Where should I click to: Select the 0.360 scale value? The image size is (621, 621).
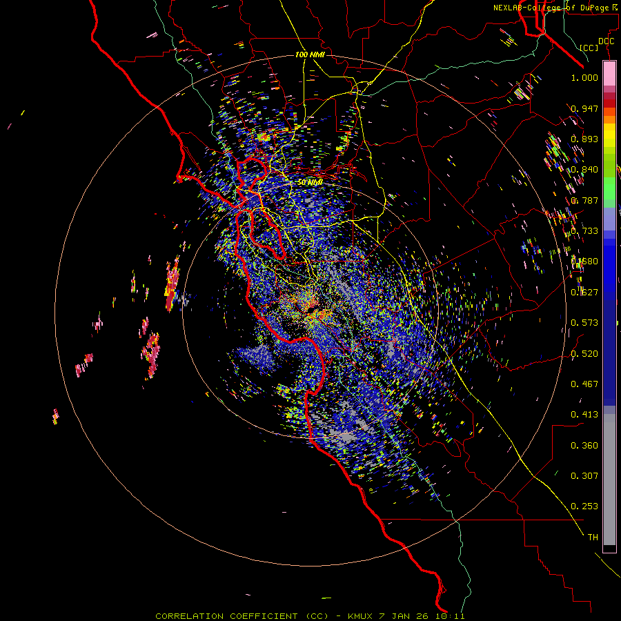(x=584, y=445)
